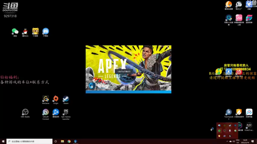Open the blue chat-bubble shortcut next to YY
Viewport: 257px width, 144px height.
click(x=46, y=32)
